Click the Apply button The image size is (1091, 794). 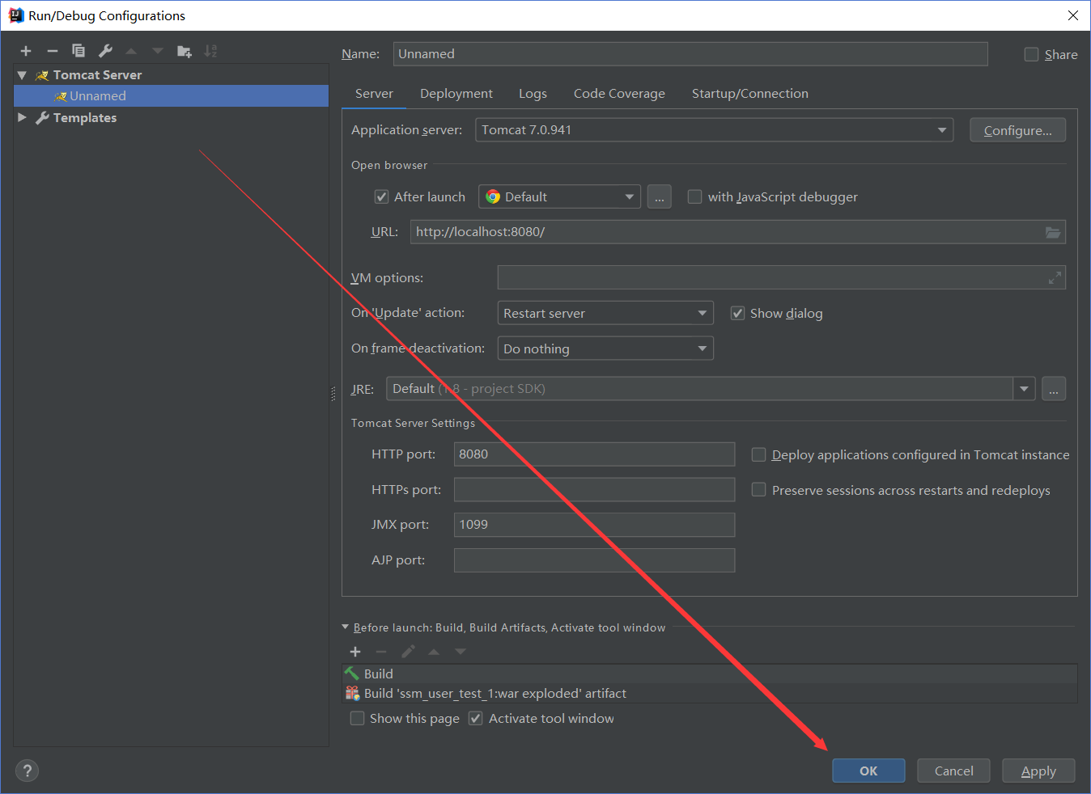coord(1038,771)
